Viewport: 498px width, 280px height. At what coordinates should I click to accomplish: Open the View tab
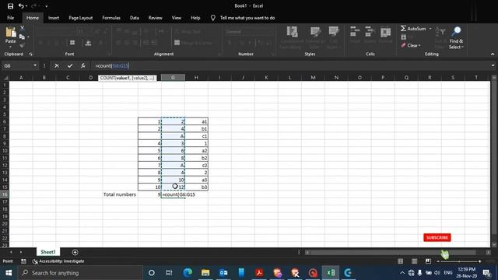177,18
